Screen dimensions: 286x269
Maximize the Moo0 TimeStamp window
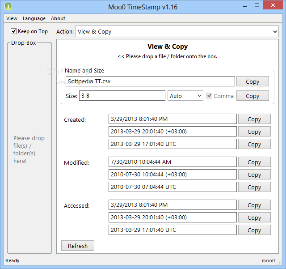(x=257, y=5)
